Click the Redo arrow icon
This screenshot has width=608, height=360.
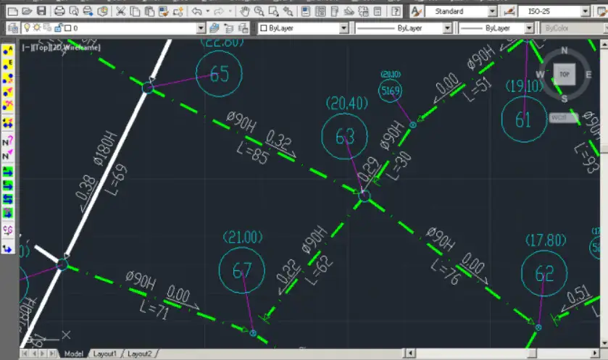pos(219,12)
